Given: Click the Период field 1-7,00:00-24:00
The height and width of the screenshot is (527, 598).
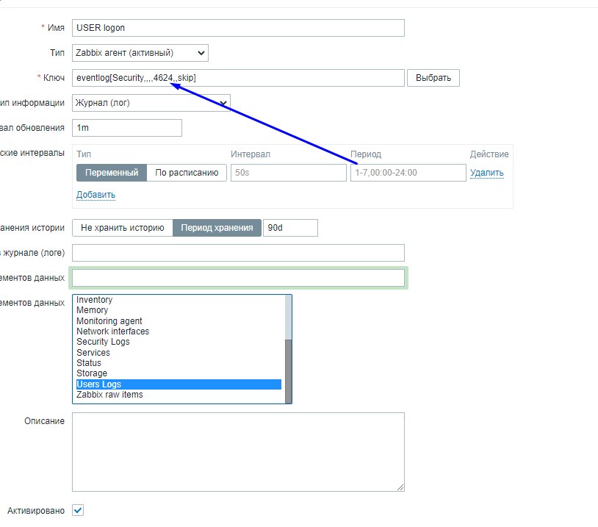Looking at the screenshot, I should [x=408, y=173].
